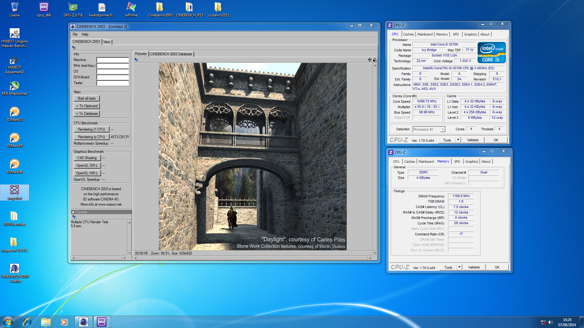Open the wPrime desktop icon

(131, 9)
